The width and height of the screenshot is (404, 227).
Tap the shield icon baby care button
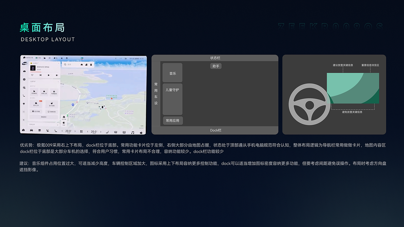[36, 111]
